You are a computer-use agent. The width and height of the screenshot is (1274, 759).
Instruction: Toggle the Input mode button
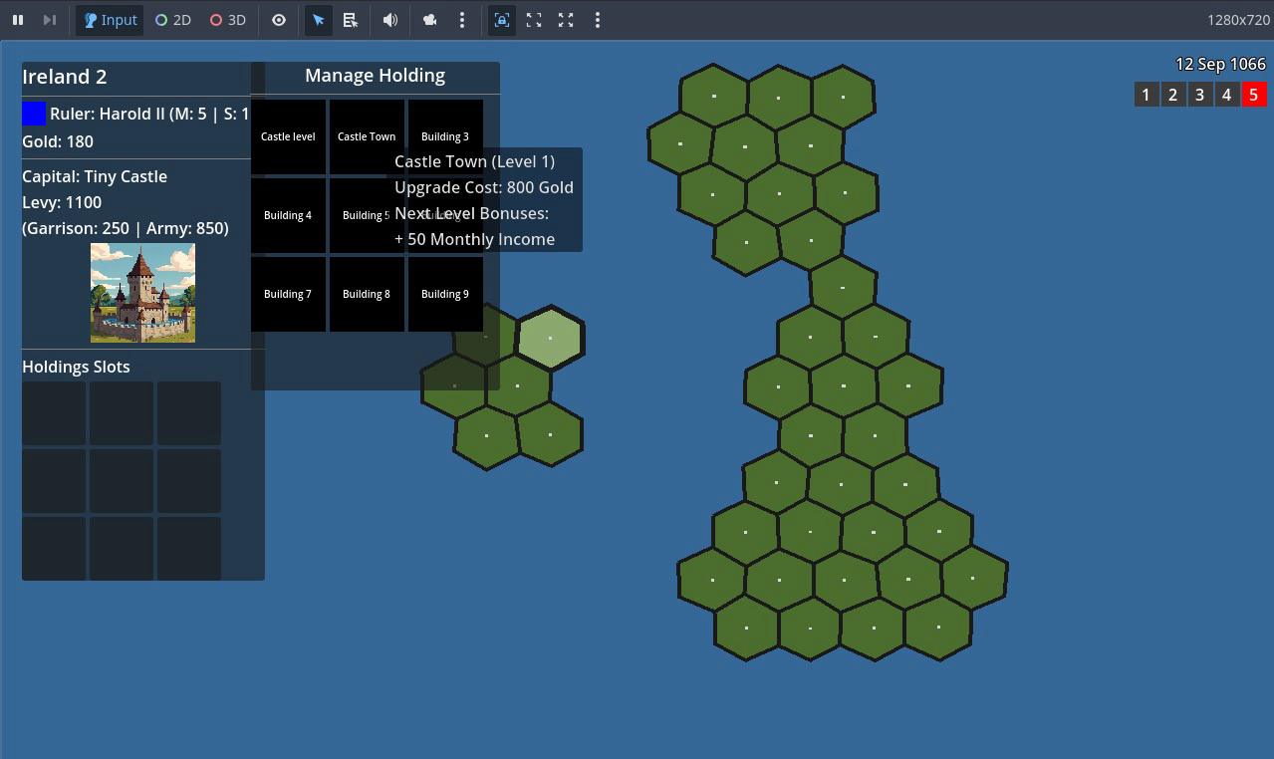(110, 20)
